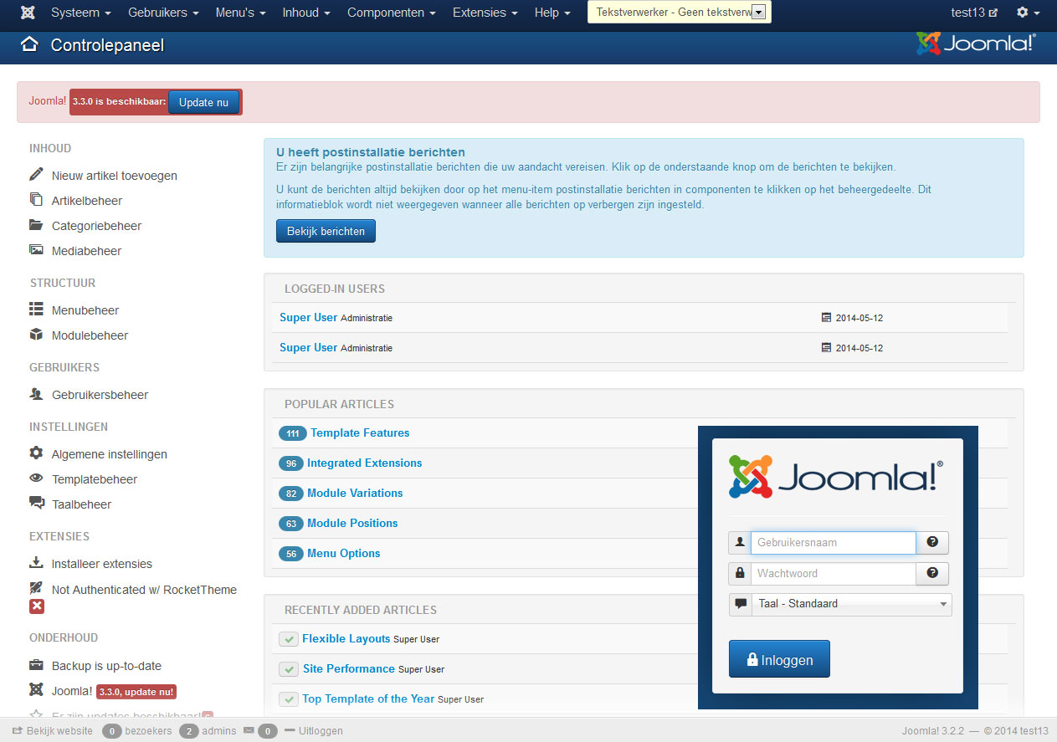The image size is (1057, 742).
Task: Click the pencil icon for Nieuw artikel toevoegen
Action: coord(36,175)
